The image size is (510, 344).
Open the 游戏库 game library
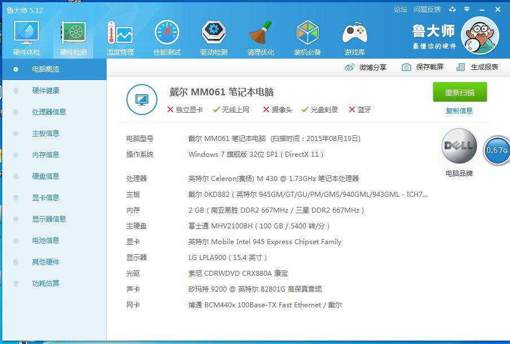(354, 38)
